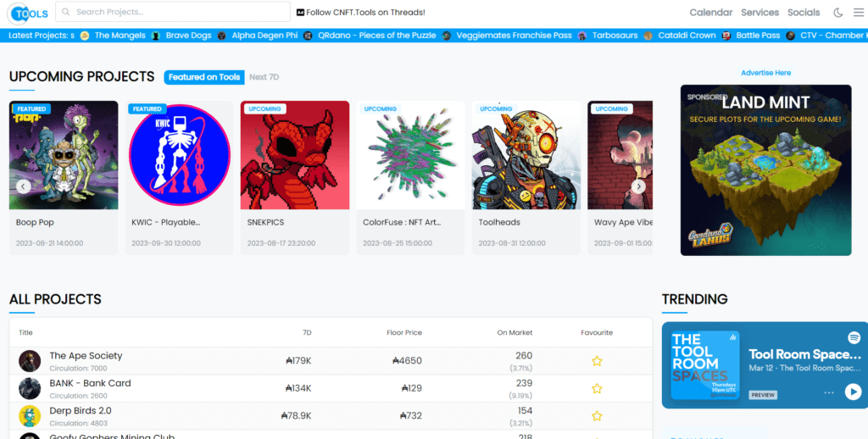The width and height of the screenshot is (868, 439).
Task: Open the Socials menu
Action: click(804, 12)
